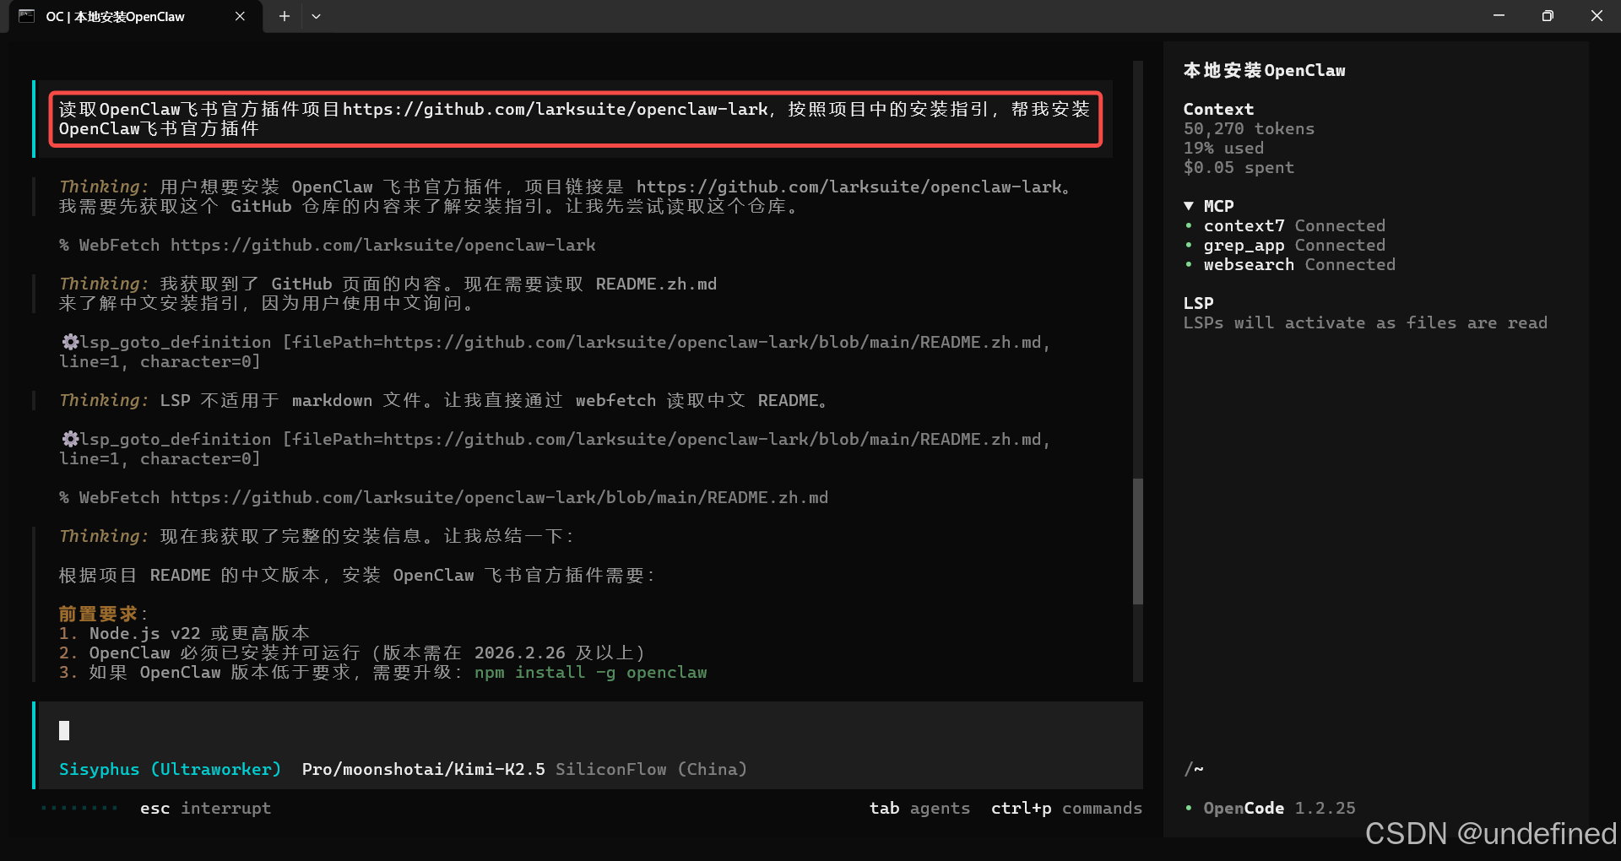Image resolution: width=1621 pixels, height=861 pixels.
Task: Click the 19% used context value
Action: point(1223,148)
